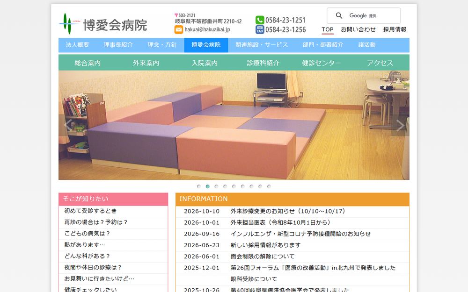Click the TOP link
Image resolution: width=468 pixels, height=292 pixels.
[x=328, y=29]
